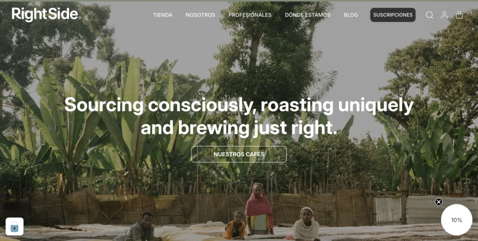The height and width of the screenshot is (241, 478).
Task: Click the woman in the white headscarf
Action: (x=305, y=224)
